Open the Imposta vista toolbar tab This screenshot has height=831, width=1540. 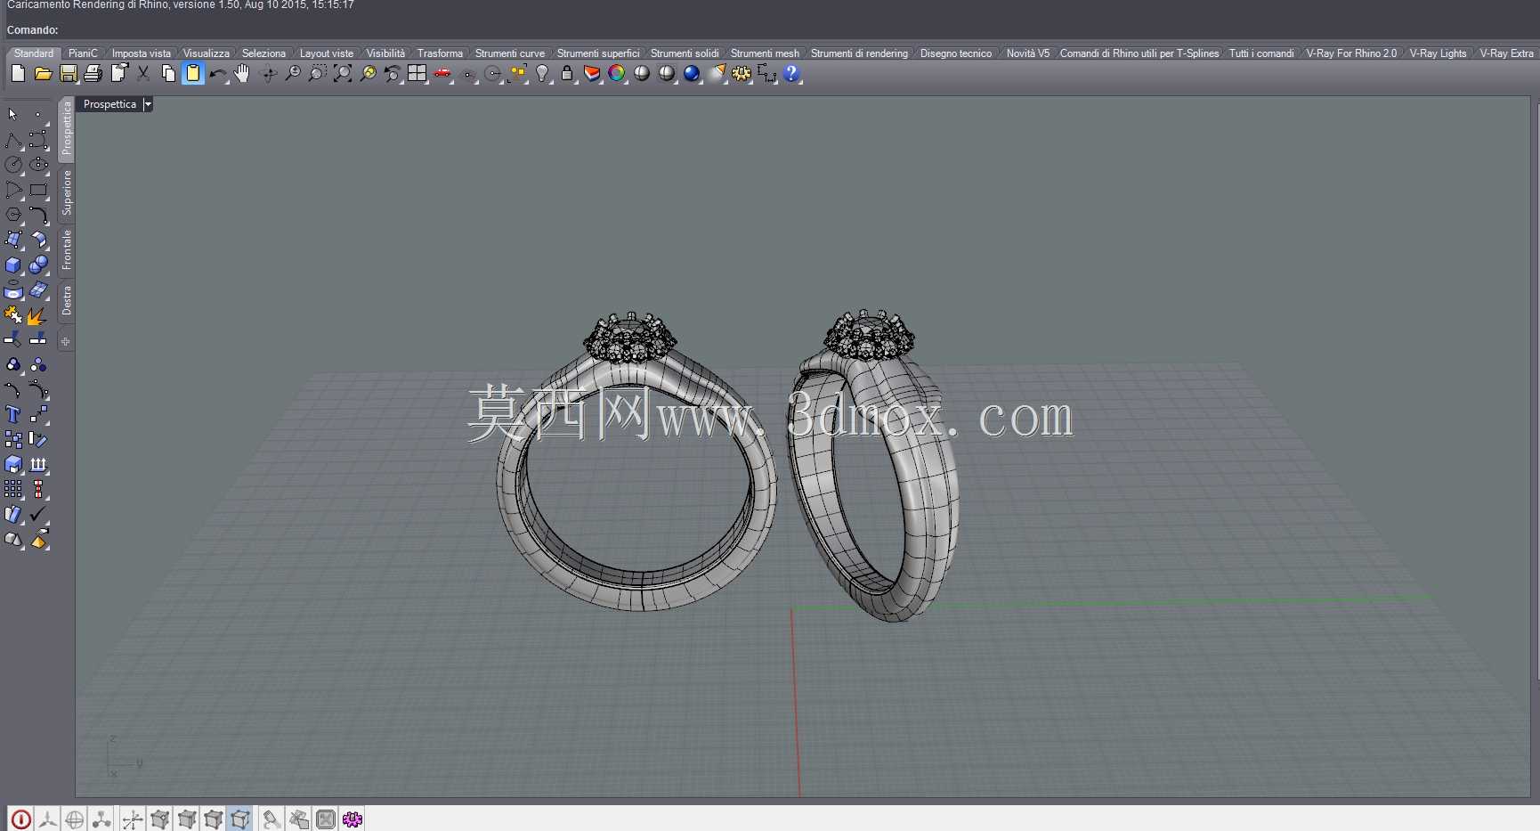142,53
